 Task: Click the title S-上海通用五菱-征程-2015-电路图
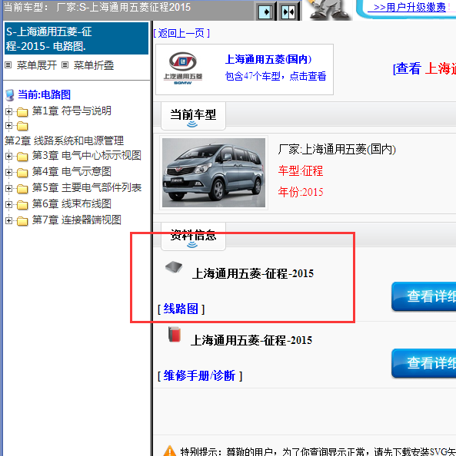tap(76, 38)
